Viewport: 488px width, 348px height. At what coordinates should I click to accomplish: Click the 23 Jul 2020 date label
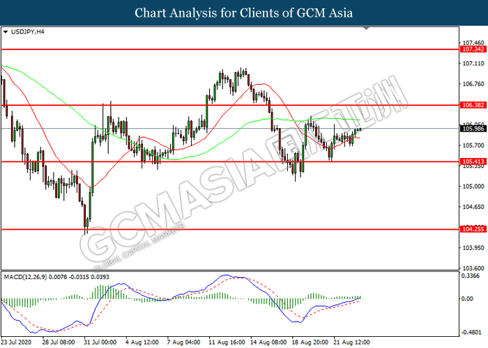(16, 342)
